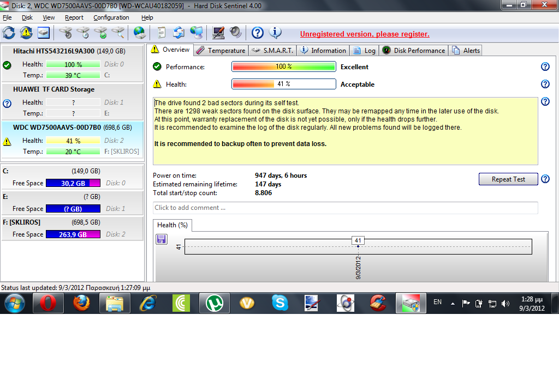Switch to the Alerts tab

point(466,51)
